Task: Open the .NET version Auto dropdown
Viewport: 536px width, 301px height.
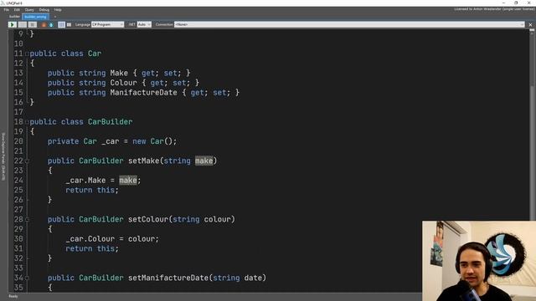Action: pyautogui.click(x=144, y=24)
